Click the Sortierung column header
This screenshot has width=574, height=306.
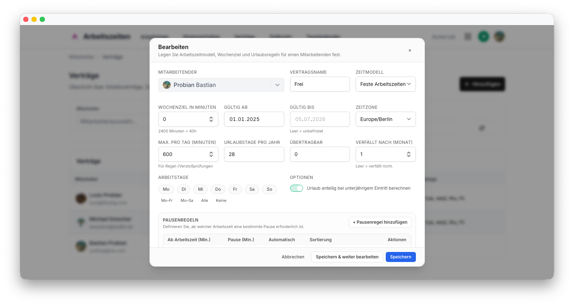point(321,240)
